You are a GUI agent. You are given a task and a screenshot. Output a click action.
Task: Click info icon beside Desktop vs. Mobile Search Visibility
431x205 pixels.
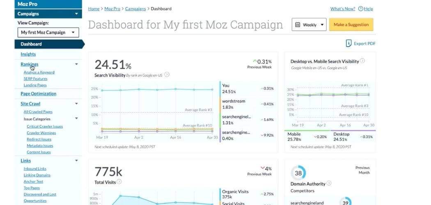(362, 61)
